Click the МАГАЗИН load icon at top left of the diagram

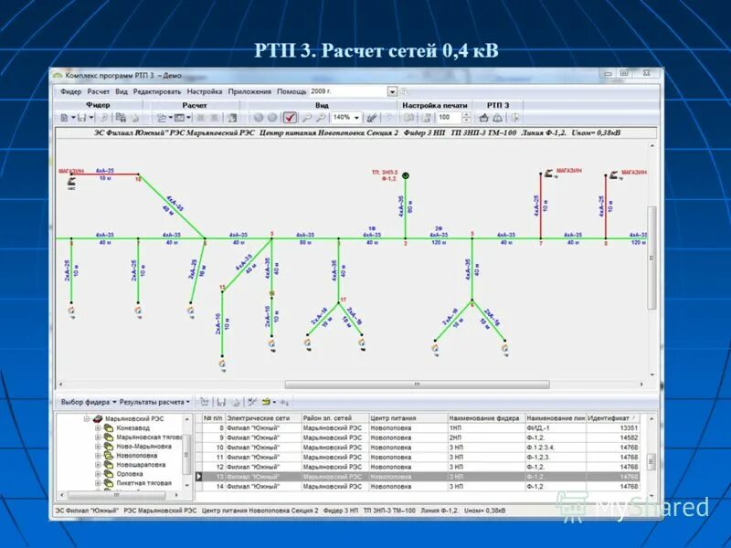click(72, 181)
